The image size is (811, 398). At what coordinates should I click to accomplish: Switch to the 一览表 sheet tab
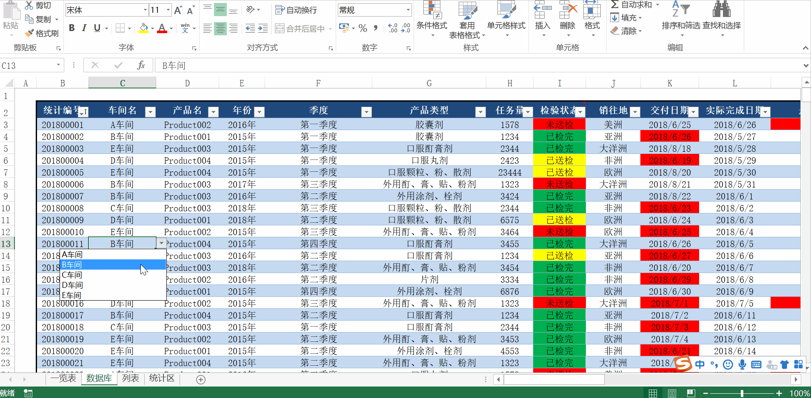(64, 378)
